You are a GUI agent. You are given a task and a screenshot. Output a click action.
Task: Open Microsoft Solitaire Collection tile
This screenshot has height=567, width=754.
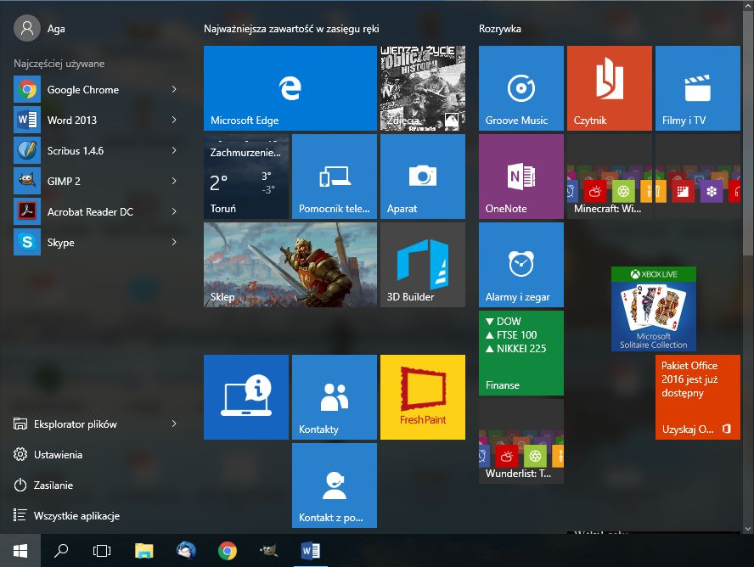click(x=653, y=309)
